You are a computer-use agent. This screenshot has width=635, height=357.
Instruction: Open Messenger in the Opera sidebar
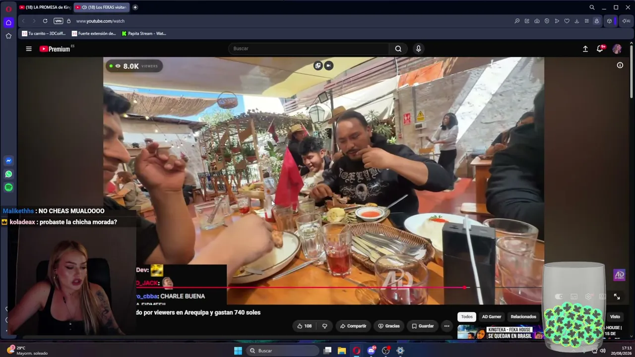click(8, 161)
